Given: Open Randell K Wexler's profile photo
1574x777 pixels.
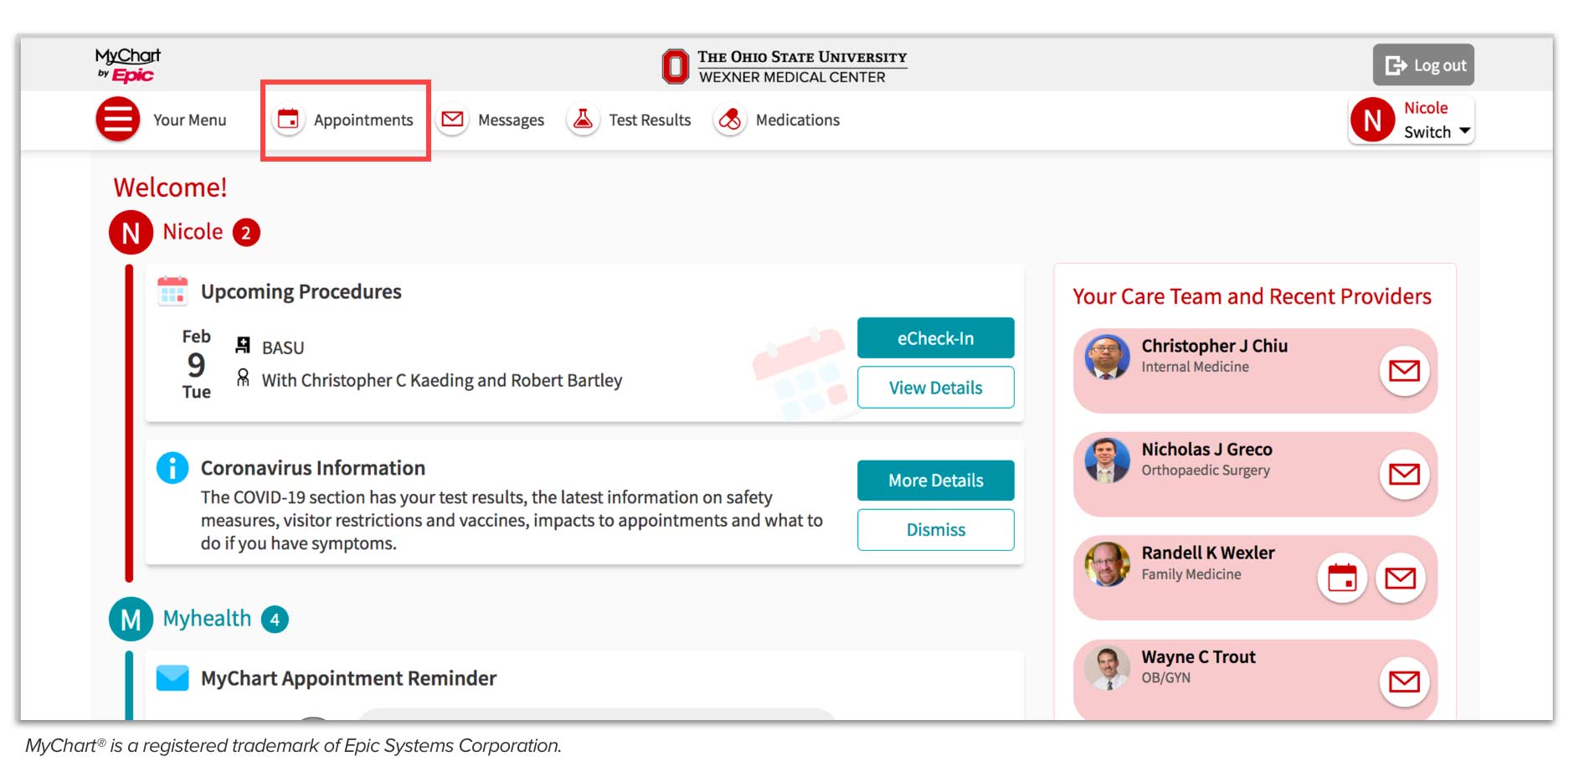Looking at the screenshot, I should (x=1107, y=564).
